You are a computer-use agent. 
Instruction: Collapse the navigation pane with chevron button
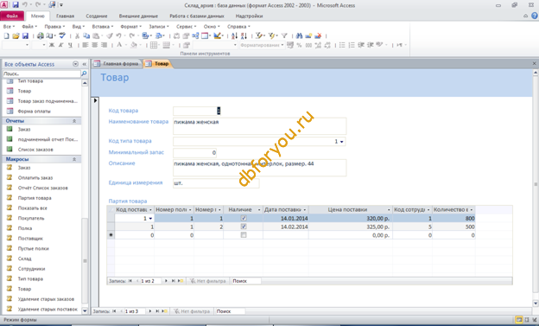tap(85, 64)
